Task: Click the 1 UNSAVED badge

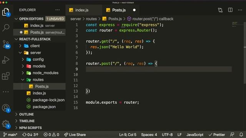Action: pyautogui.click(x=55, y=19)
